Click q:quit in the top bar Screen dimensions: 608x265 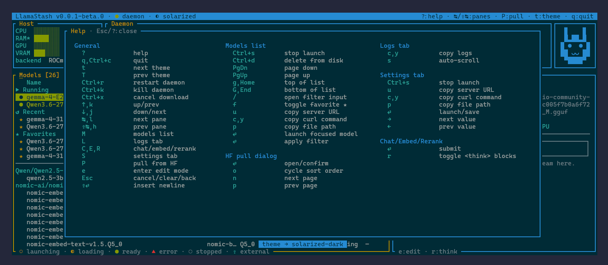tap(583, 16)
